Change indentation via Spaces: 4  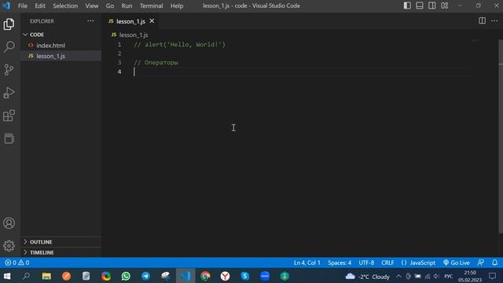(x=340, y=263)
